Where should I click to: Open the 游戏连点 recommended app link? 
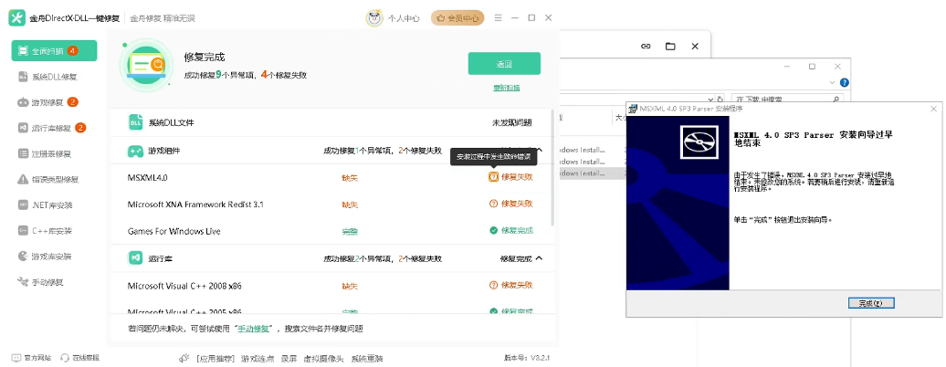[x=258, y=359]
